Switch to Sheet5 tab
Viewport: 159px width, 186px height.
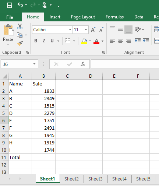point(143,179)
